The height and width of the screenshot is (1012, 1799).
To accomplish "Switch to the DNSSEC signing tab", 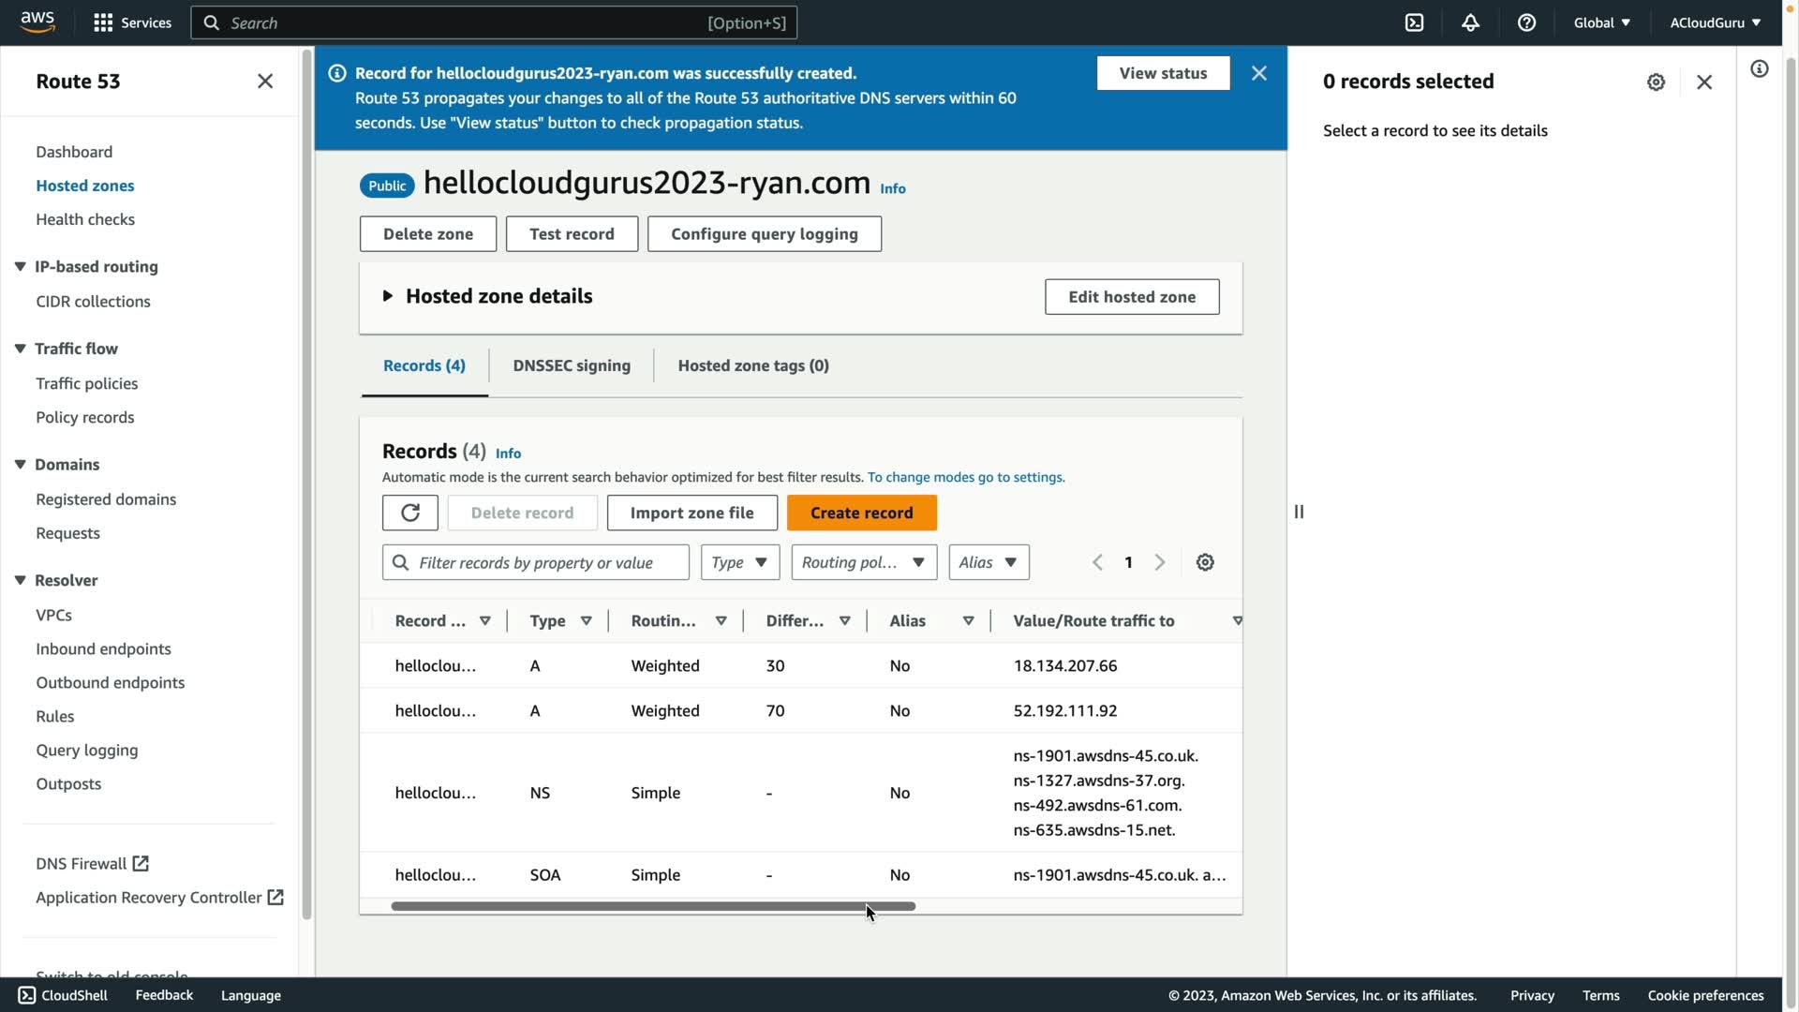I will [571, 365].
